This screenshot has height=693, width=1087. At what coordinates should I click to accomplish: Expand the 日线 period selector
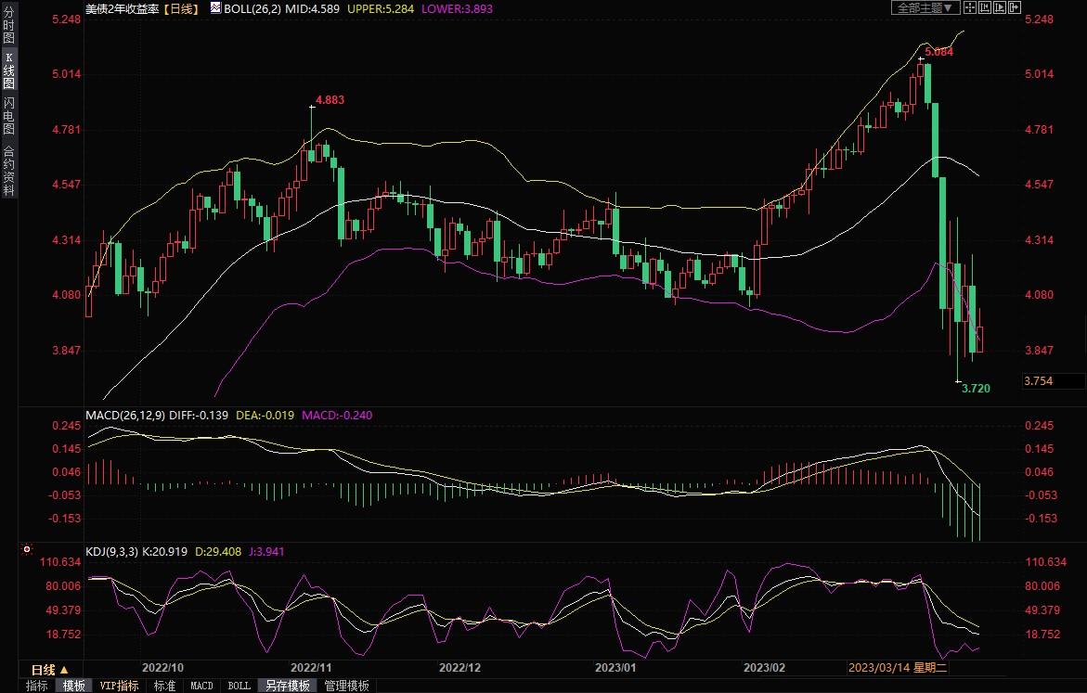click(x=49, y=669)
